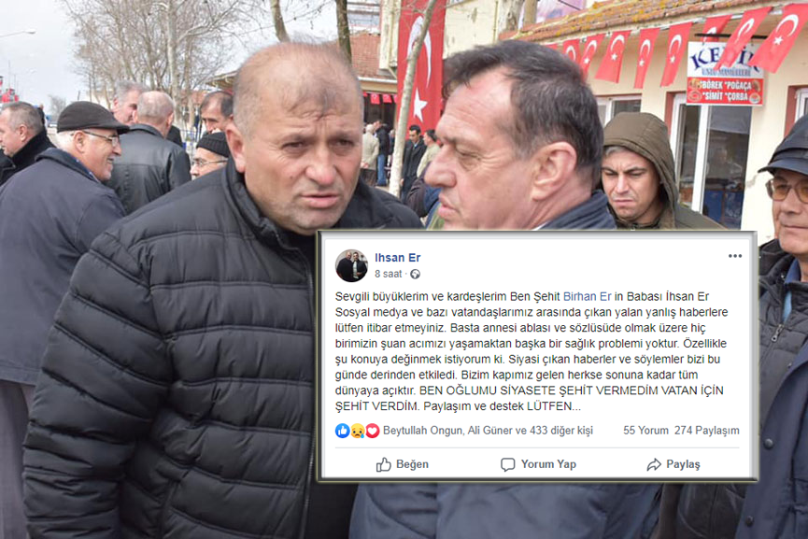Click the globe privacy icon beside 8 saat

coord(415,274)
